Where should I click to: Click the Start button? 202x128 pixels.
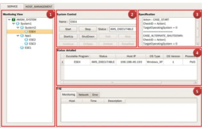(68, 29)
